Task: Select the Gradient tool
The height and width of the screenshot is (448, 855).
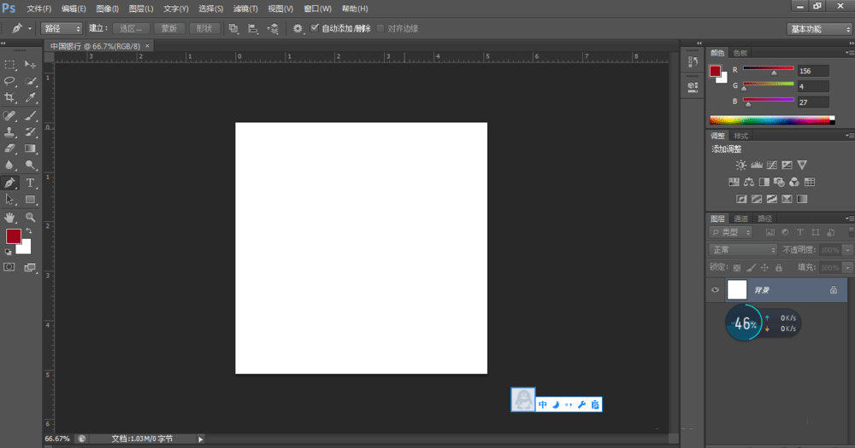Action: pos(30,148)
